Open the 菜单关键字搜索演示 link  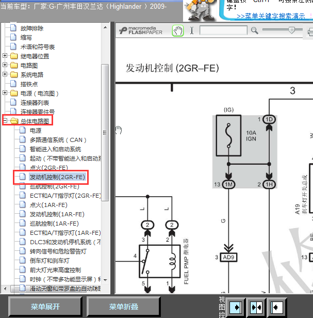coord(271,16)
